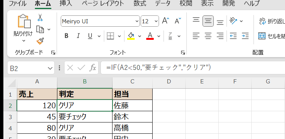Click Decrease Indent icon

click(x=233, y=36)
